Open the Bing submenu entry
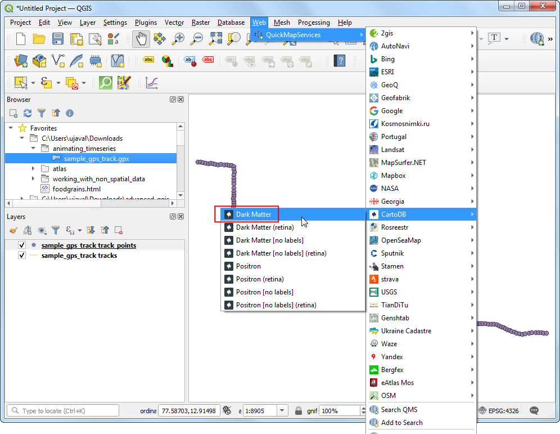Viewport: 560px width, 434px height. [422, 59]
